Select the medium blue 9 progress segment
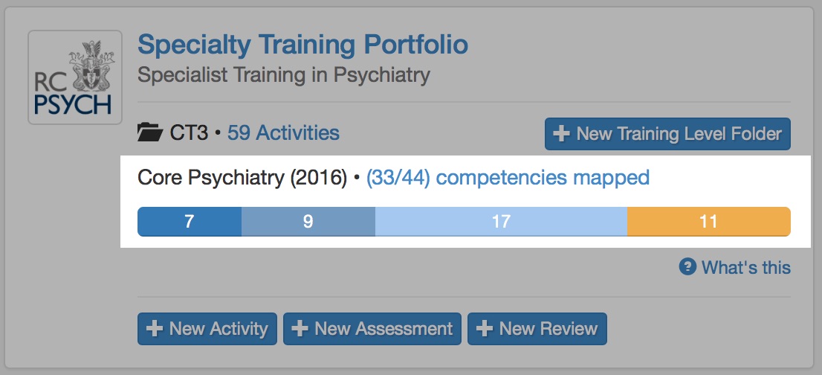This screenshot has height=375, width=822. pyautogui.click(x=308, y=222)
